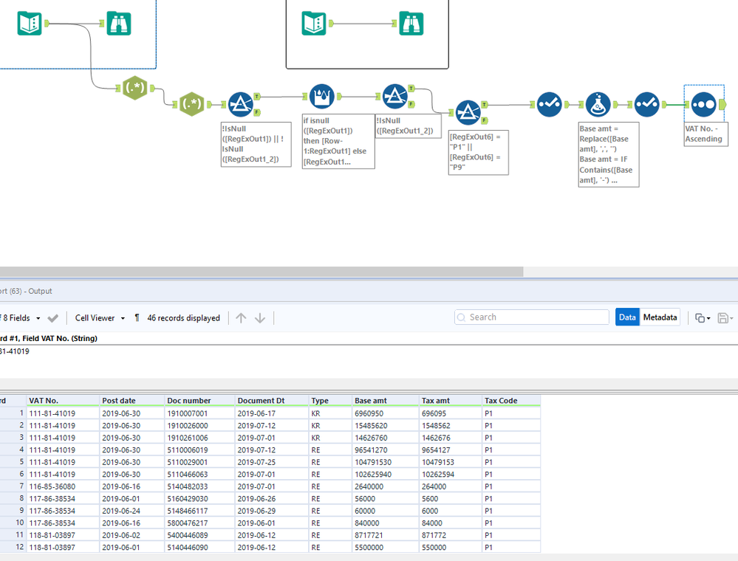Screen dimensions: 738x561
Task: Select cell 116-85-36080 in VAT No. column
Action: tap(63, 486)
